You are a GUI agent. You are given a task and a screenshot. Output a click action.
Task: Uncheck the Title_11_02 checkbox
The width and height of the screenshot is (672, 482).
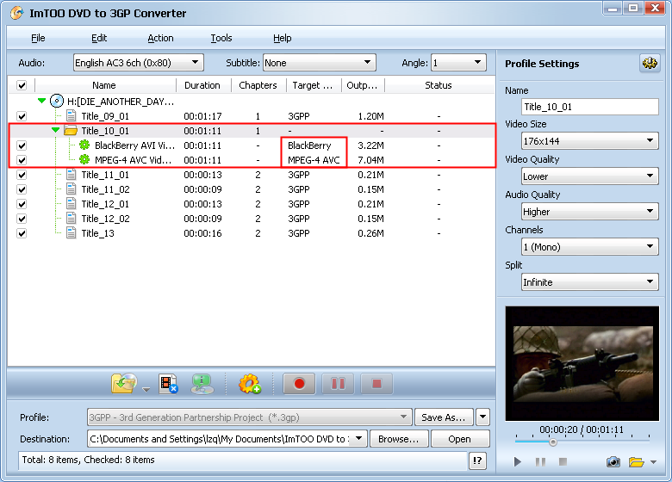click(x=22, y=189)
